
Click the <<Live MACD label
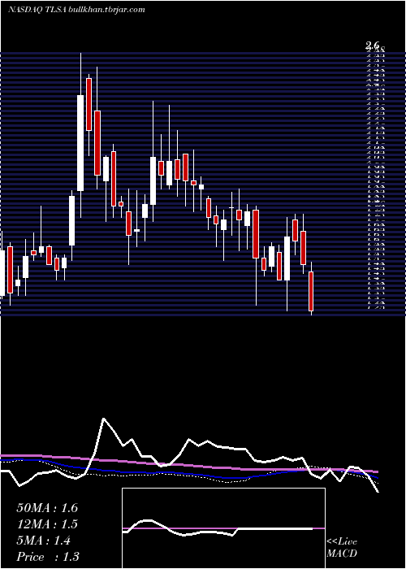click(x=342, y=548)
